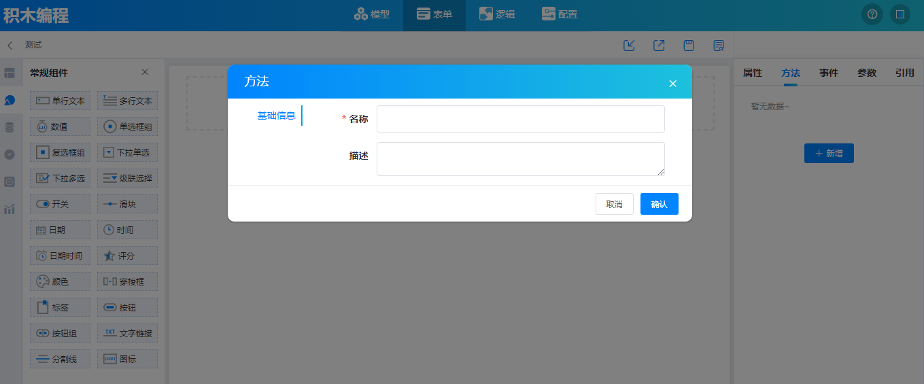924x384 pixels.
Task: Pick the 级联选择 cascader component
Action: [127, 178]
